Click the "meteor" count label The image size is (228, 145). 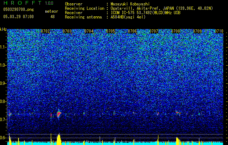point(51,11)
